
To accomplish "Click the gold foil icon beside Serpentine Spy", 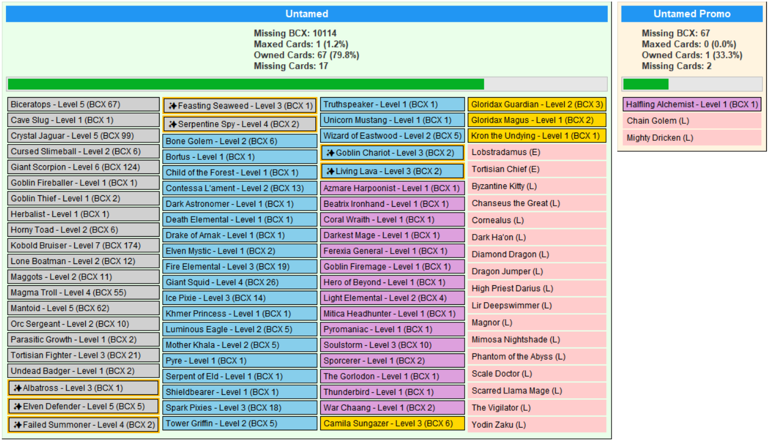I will point(172,124).
